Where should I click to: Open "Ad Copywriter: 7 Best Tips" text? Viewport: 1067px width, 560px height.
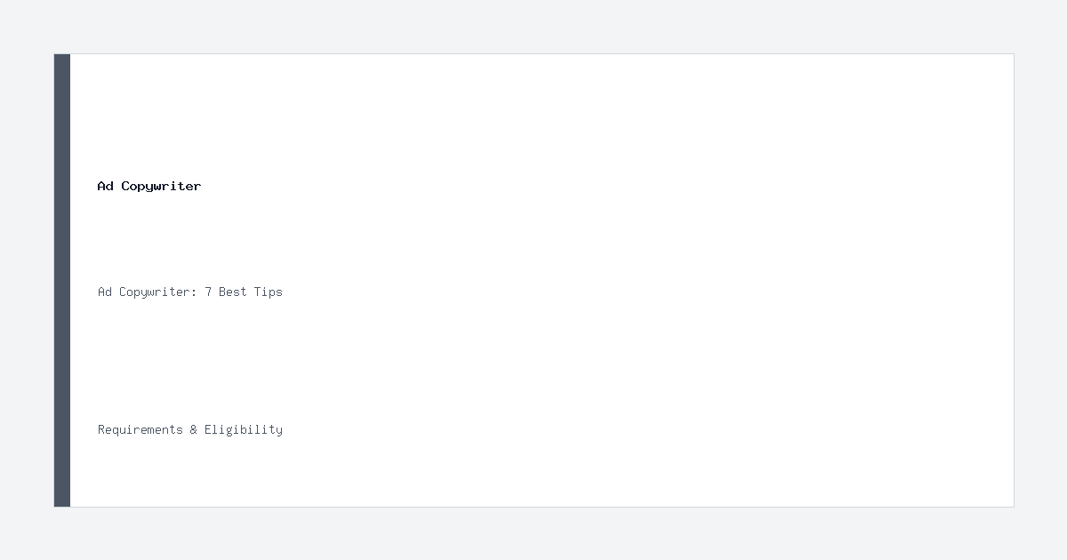tap(190, 292)
